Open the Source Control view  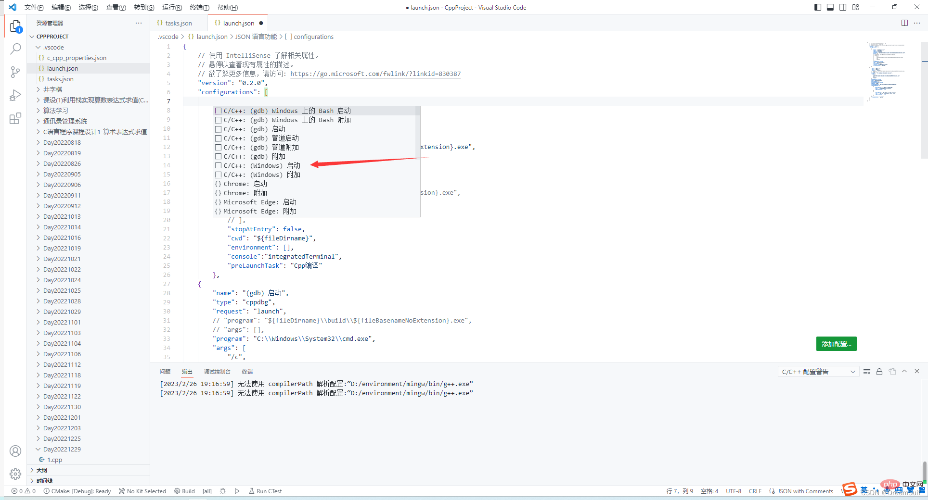coord(15,72)
